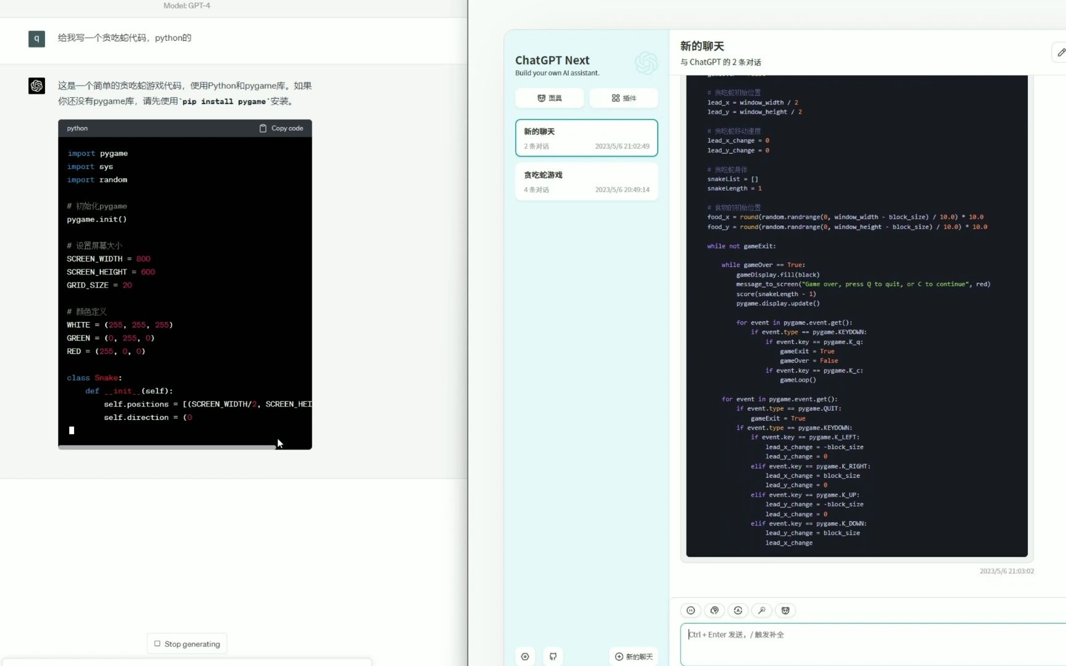1066x666 pixels.
Task: Click the magic wand prompt icon
Action: pos(762,610)
